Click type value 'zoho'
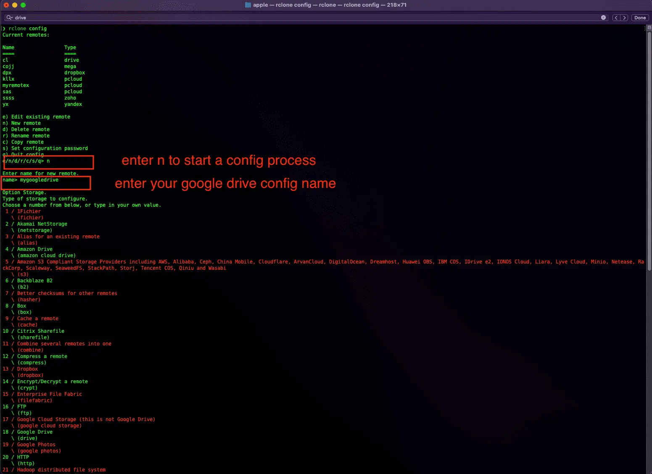This screenshot has width=652, height=474. coord(70,98)
